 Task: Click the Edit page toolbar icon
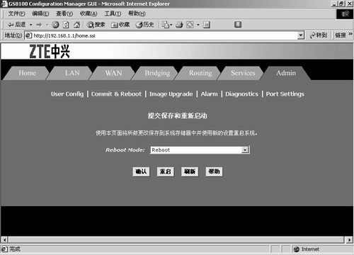click(190, 25)
